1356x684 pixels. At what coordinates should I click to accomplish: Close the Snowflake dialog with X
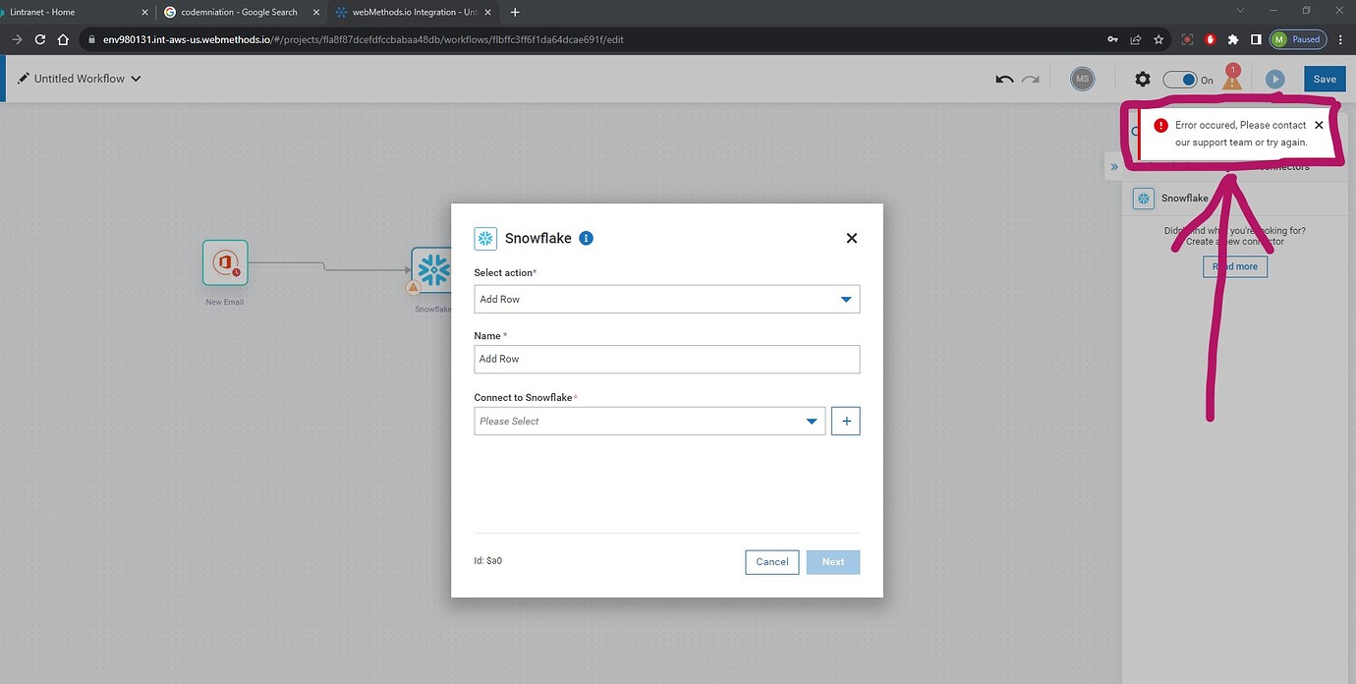[x=852, y=238]
